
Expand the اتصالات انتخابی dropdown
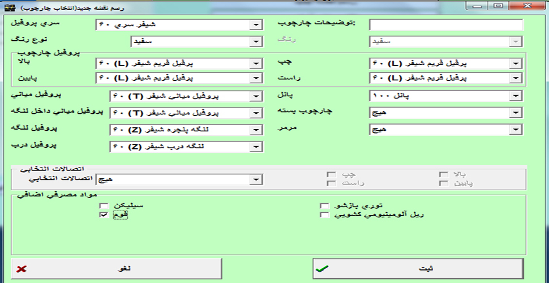tap(256, 179)
